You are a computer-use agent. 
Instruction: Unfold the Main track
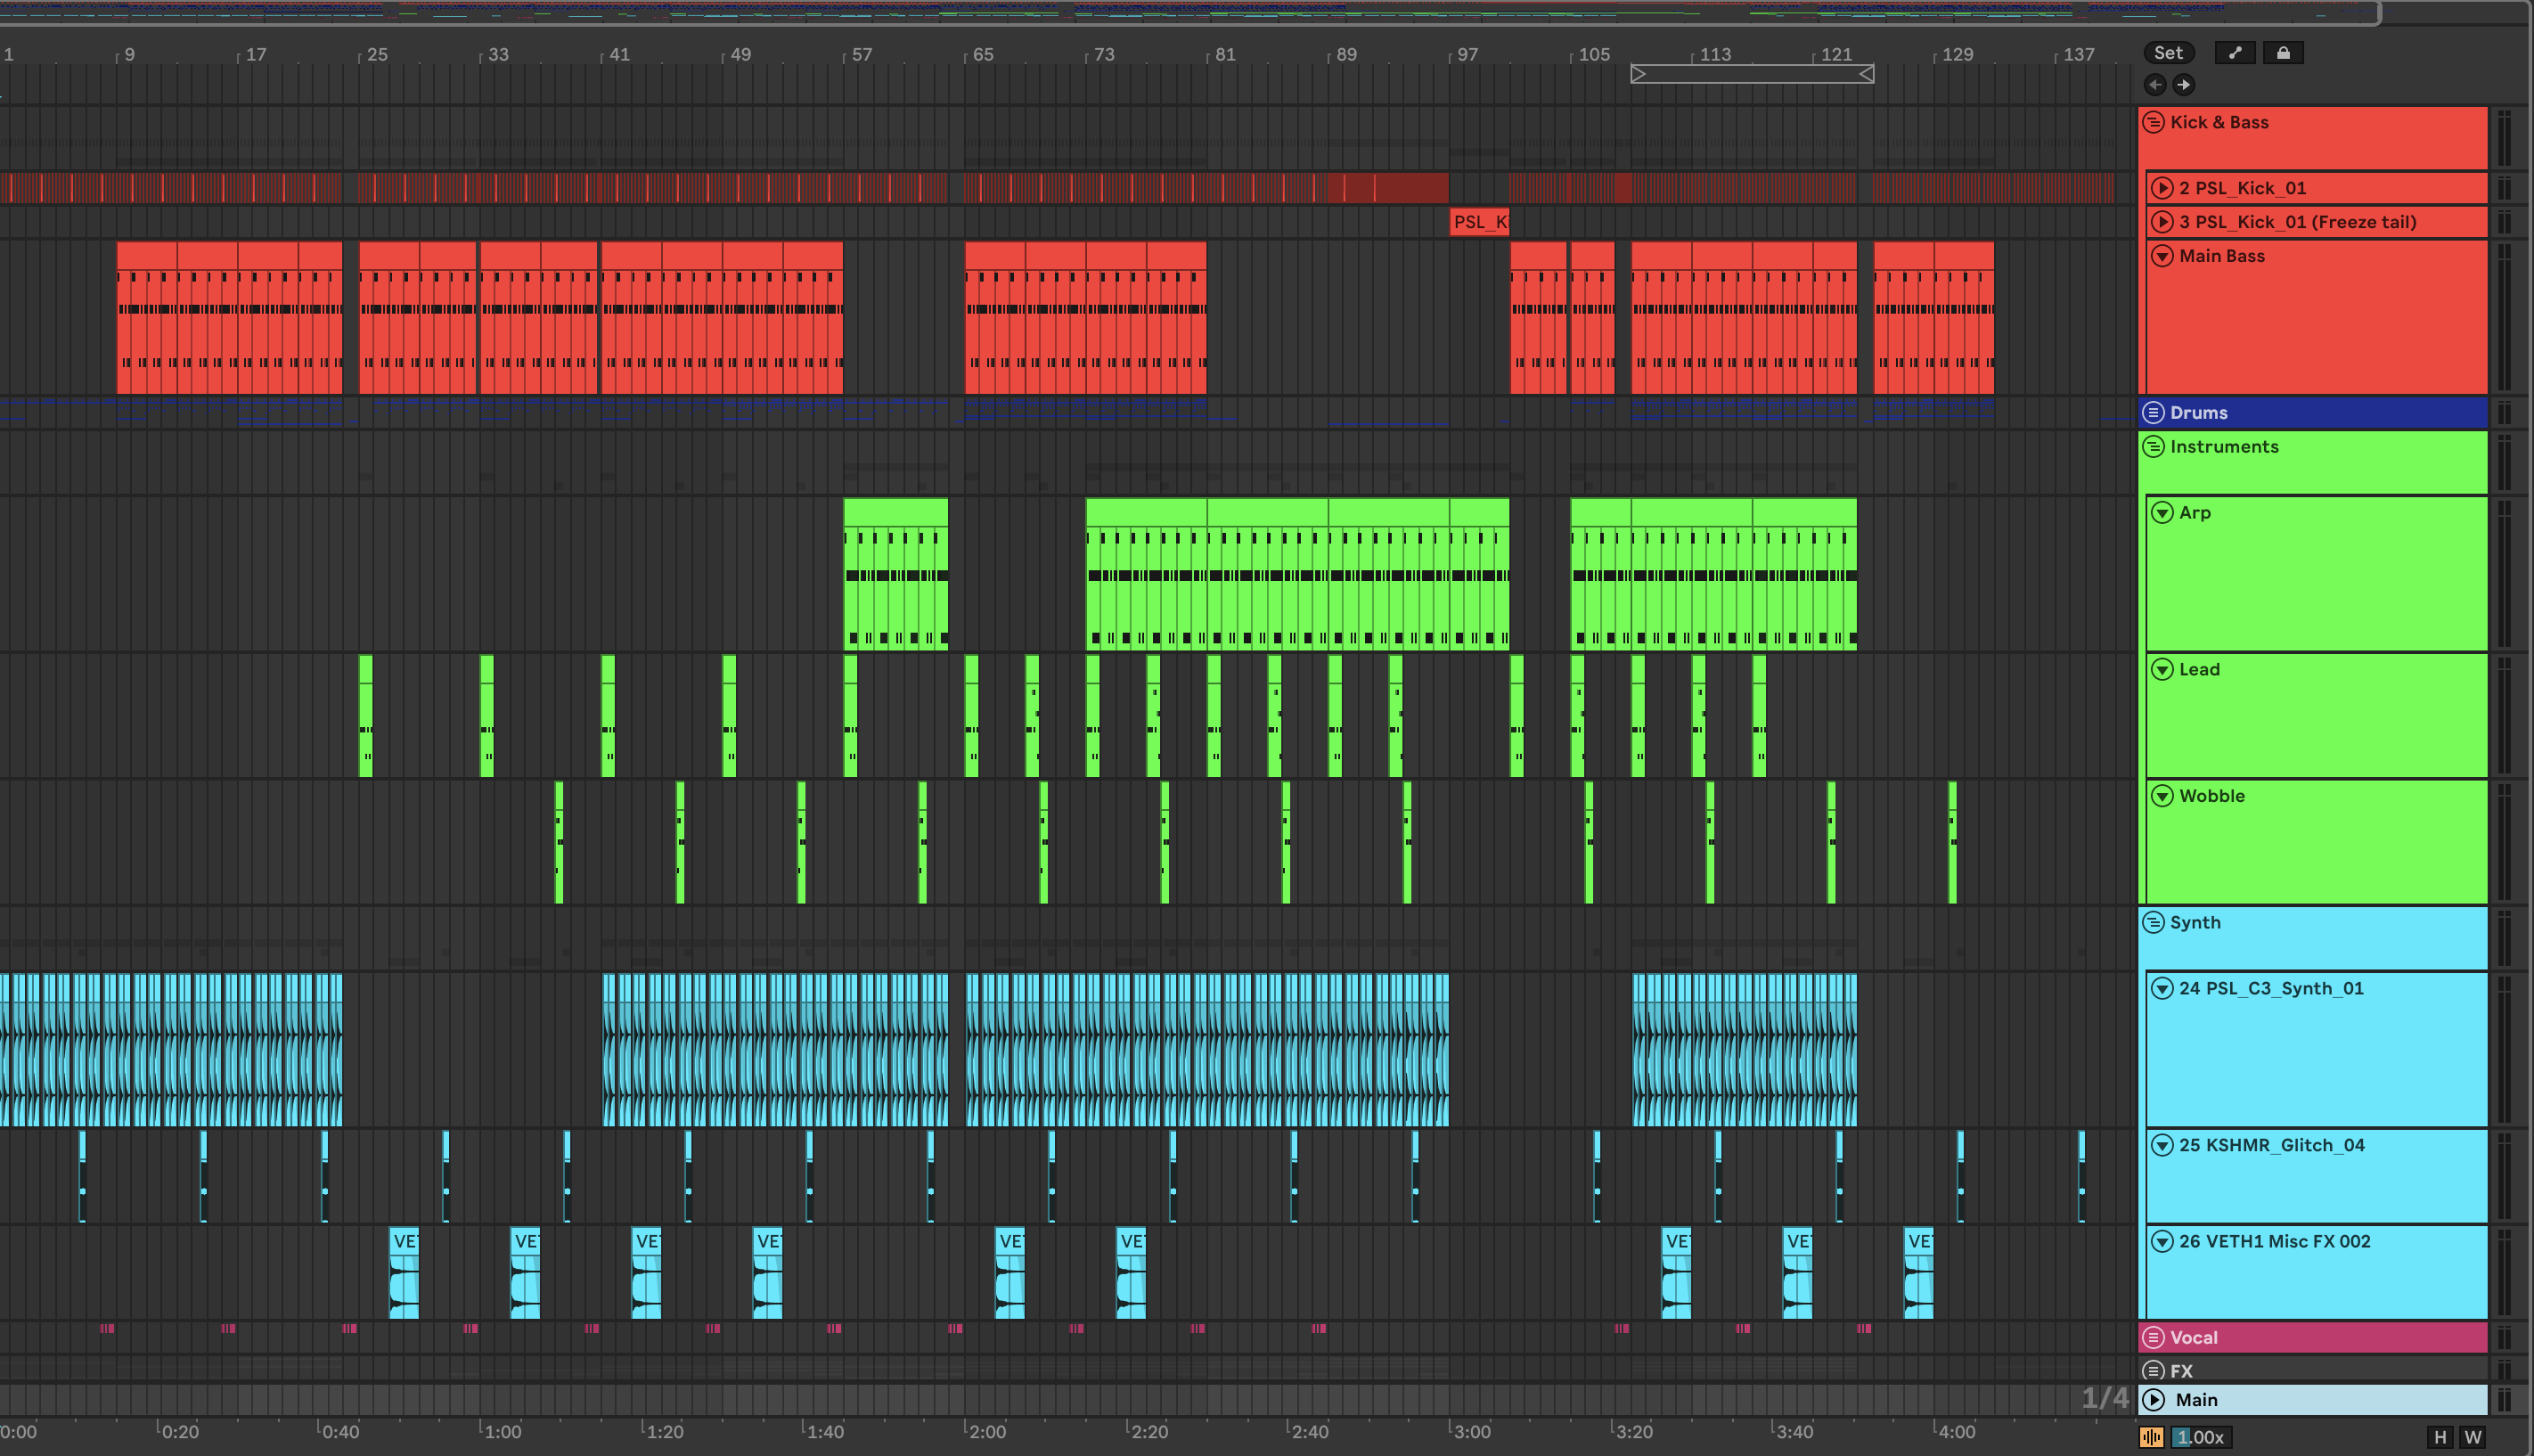click(2154, 1400)
